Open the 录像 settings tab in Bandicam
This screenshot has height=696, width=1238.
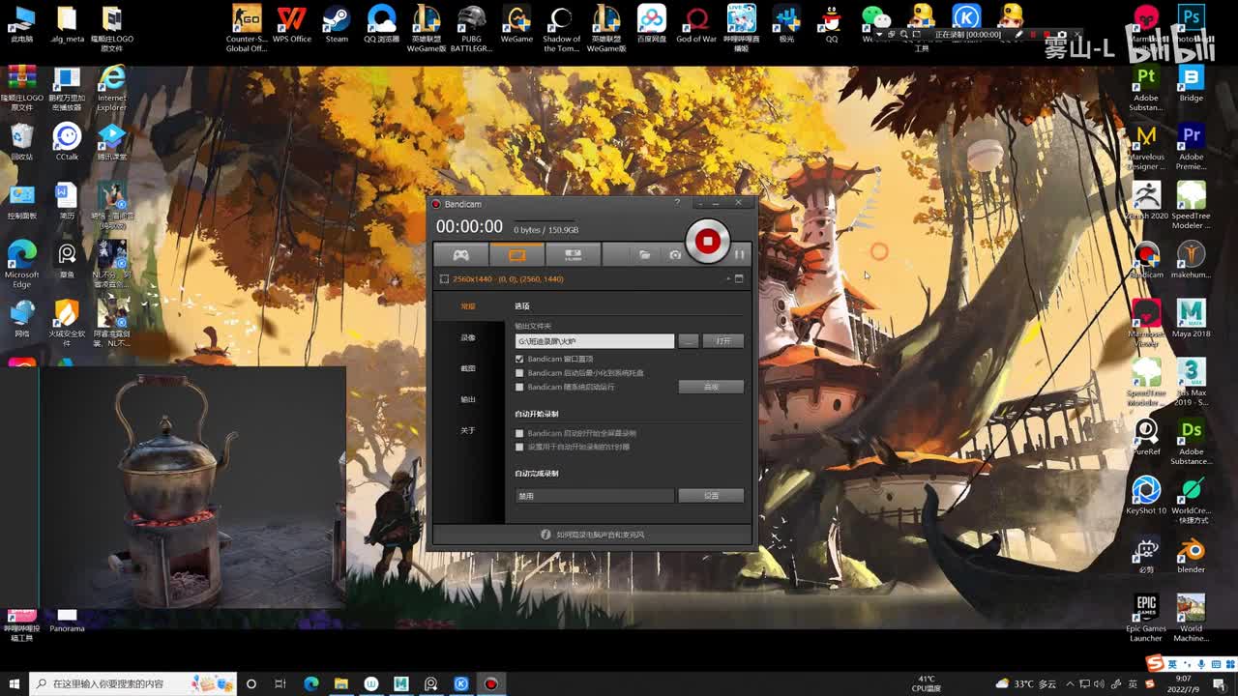tap(468, 337)
